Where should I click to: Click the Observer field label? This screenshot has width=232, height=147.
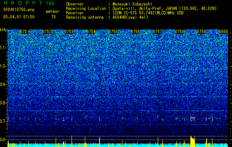tap(75, 4)
